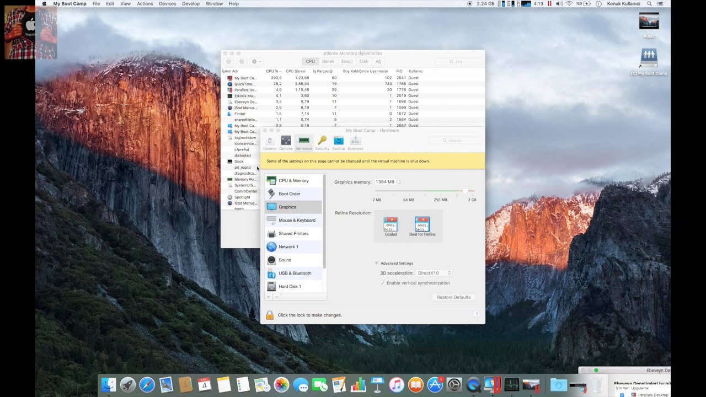Image resolution: width=706 pixels, height=397 pixels.
Task: Adjust Graphics memory stepper arrows
Action: 399,181
